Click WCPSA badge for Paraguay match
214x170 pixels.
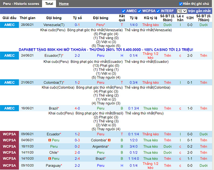pos(9,166)
